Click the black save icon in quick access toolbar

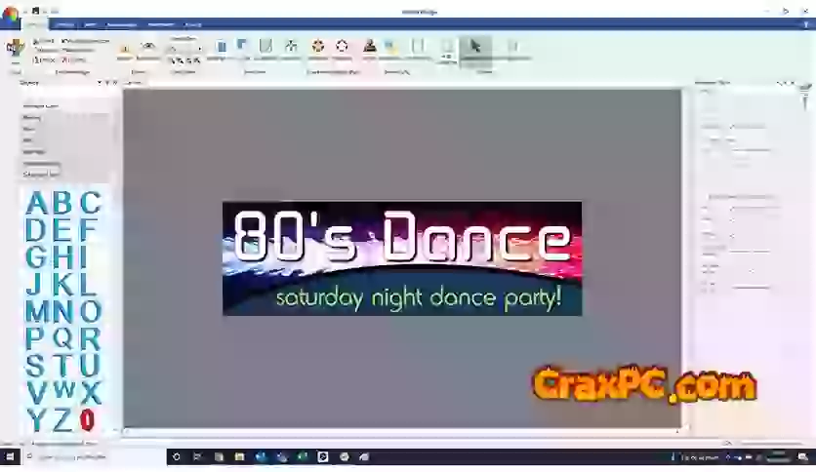[x=35, y=11]
